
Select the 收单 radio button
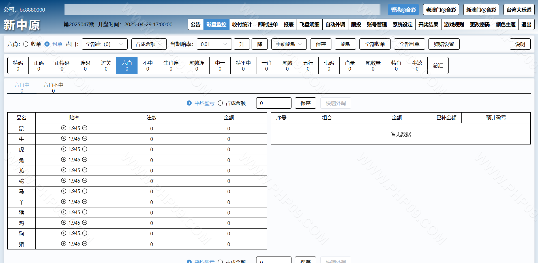click(26, 44)
